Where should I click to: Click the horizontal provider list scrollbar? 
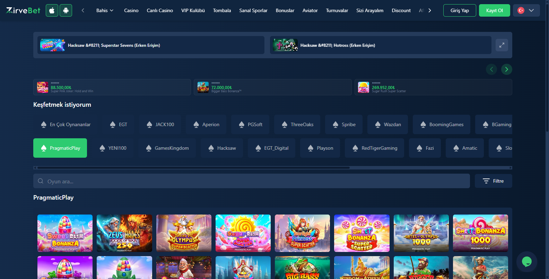[193, 168]
